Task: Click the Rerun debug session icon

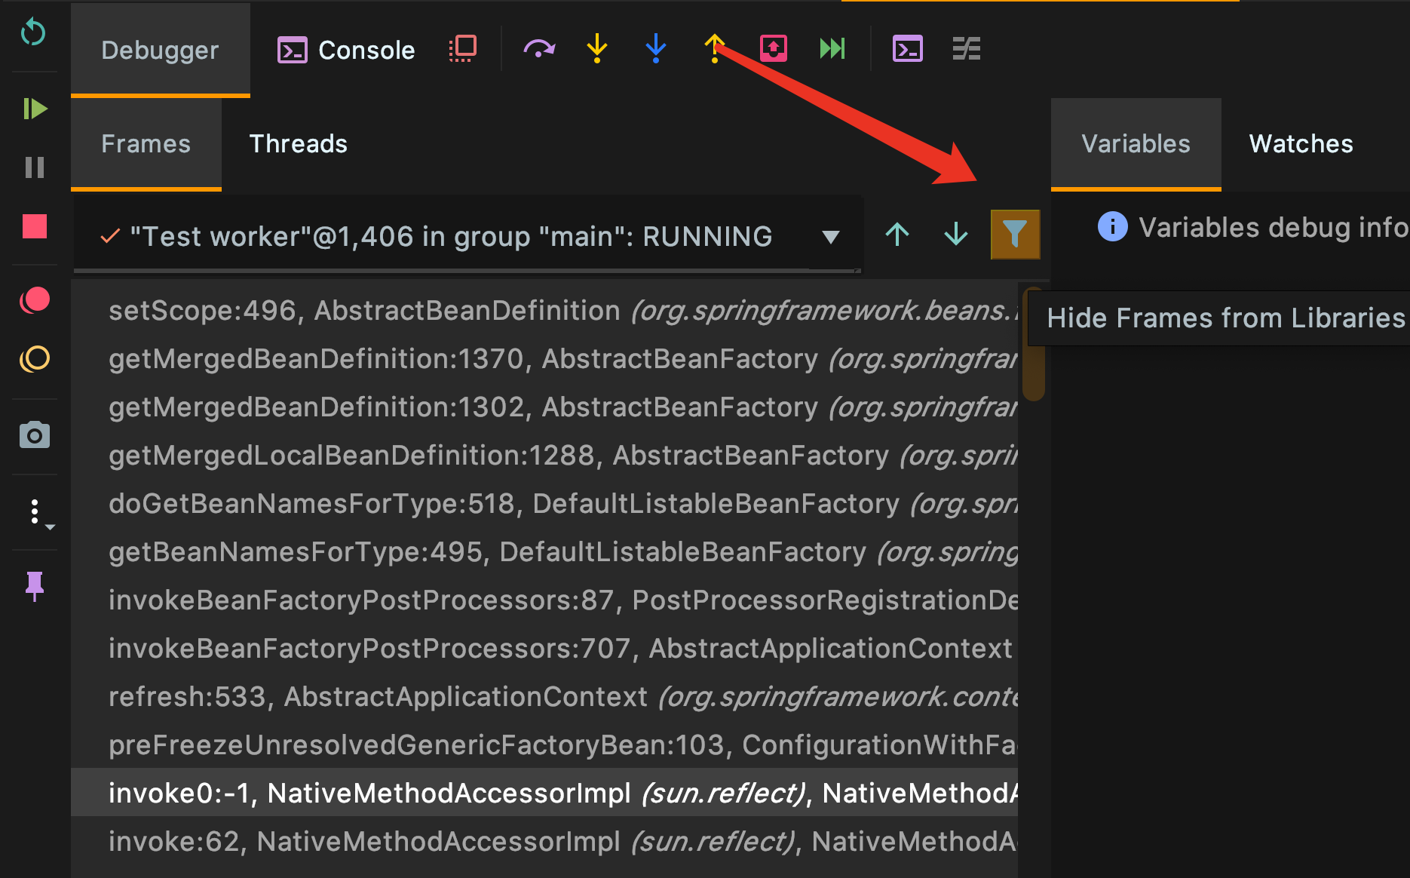Action: 34,32
